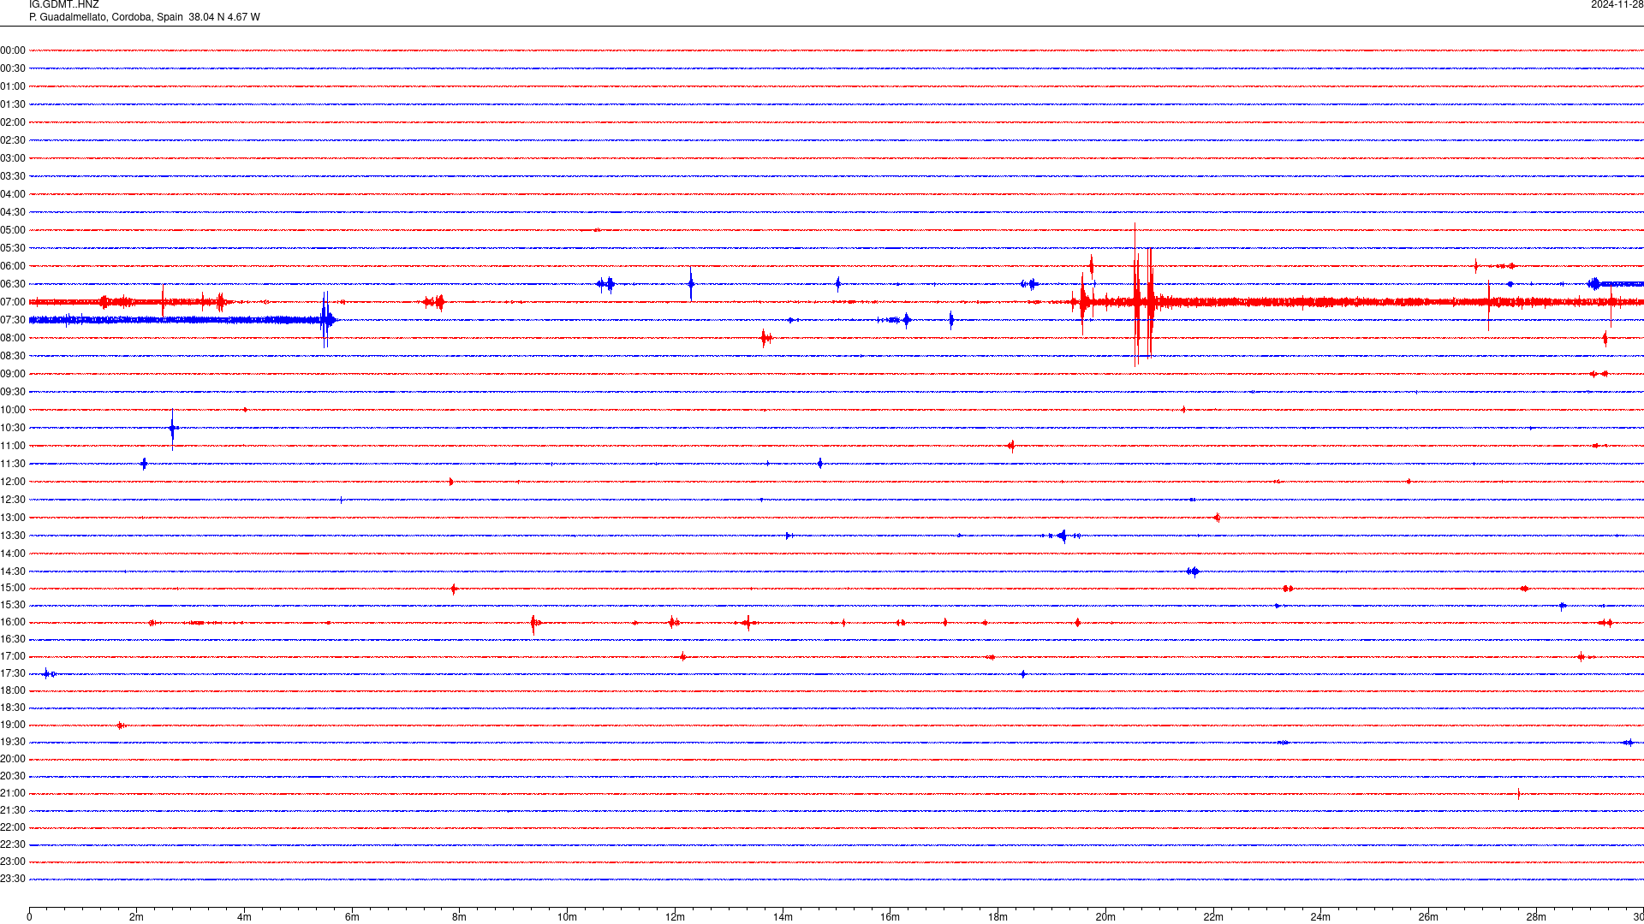This screenshot has height=924, width=1644.
Task: Select the 03:00 time row label
Action: pyautogui.click(x=13, y=158)
